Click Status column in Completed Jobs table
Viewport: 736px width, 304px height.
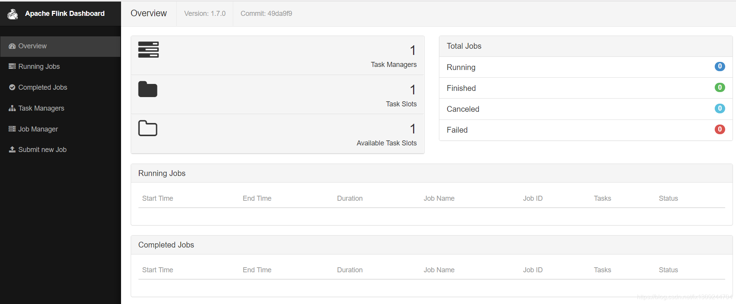[x=668, y=270]
